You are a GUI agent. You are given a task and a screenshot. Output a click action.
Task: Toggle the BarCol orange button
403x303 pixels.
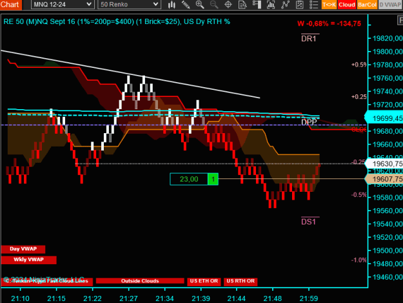point(367,5)
